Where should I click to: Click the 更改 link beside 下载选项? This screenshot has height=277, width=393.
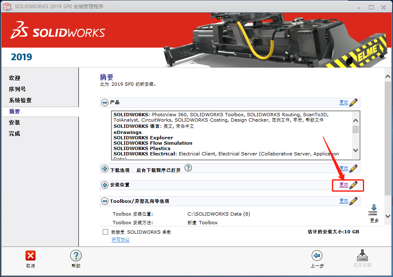pyautogui.click(x=343, y=168)
